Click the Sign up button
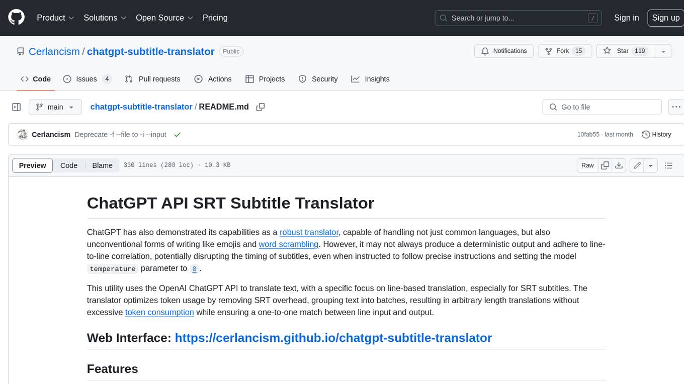The height and width of the screenshot is (384, 684). pos(665,18)
